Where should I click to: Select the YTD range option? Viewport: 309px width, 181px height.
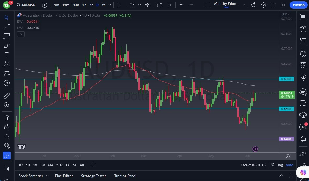pyautogui.click(x=59, y=165)
